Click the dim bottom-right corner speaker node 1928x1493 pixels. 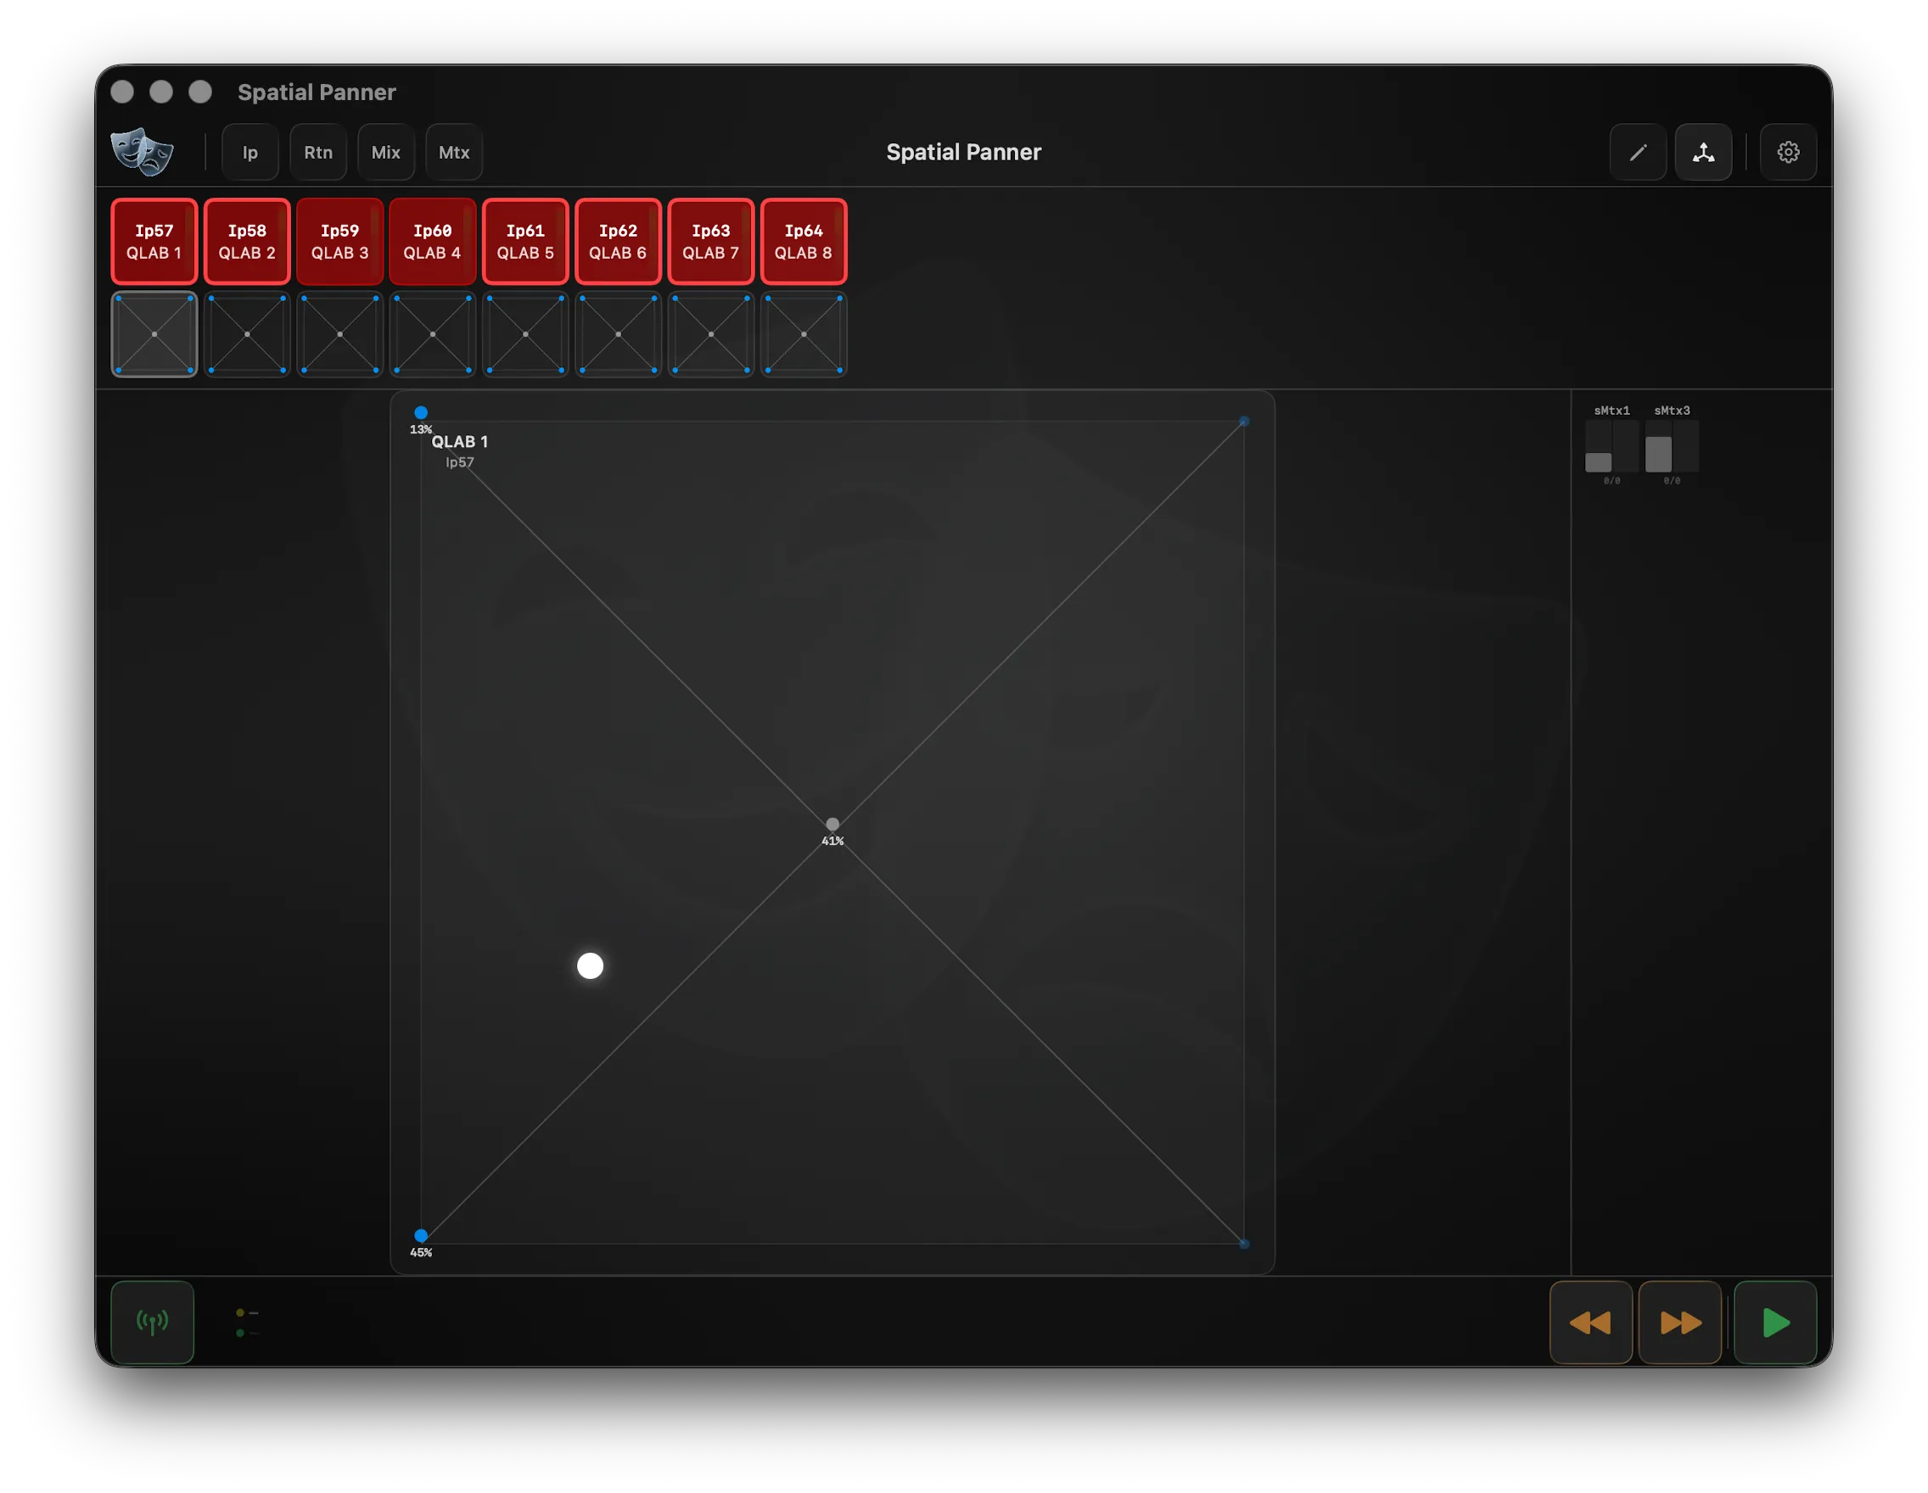point(1244,1244)
